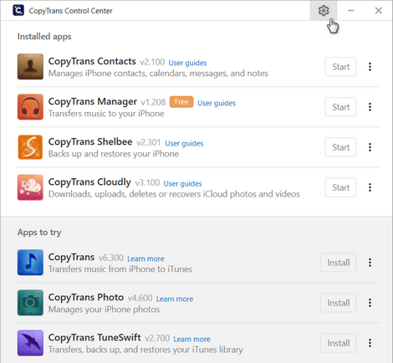
Task: Click the CopyTrans Shelbee app icon
Action: [x=30, y=147]
